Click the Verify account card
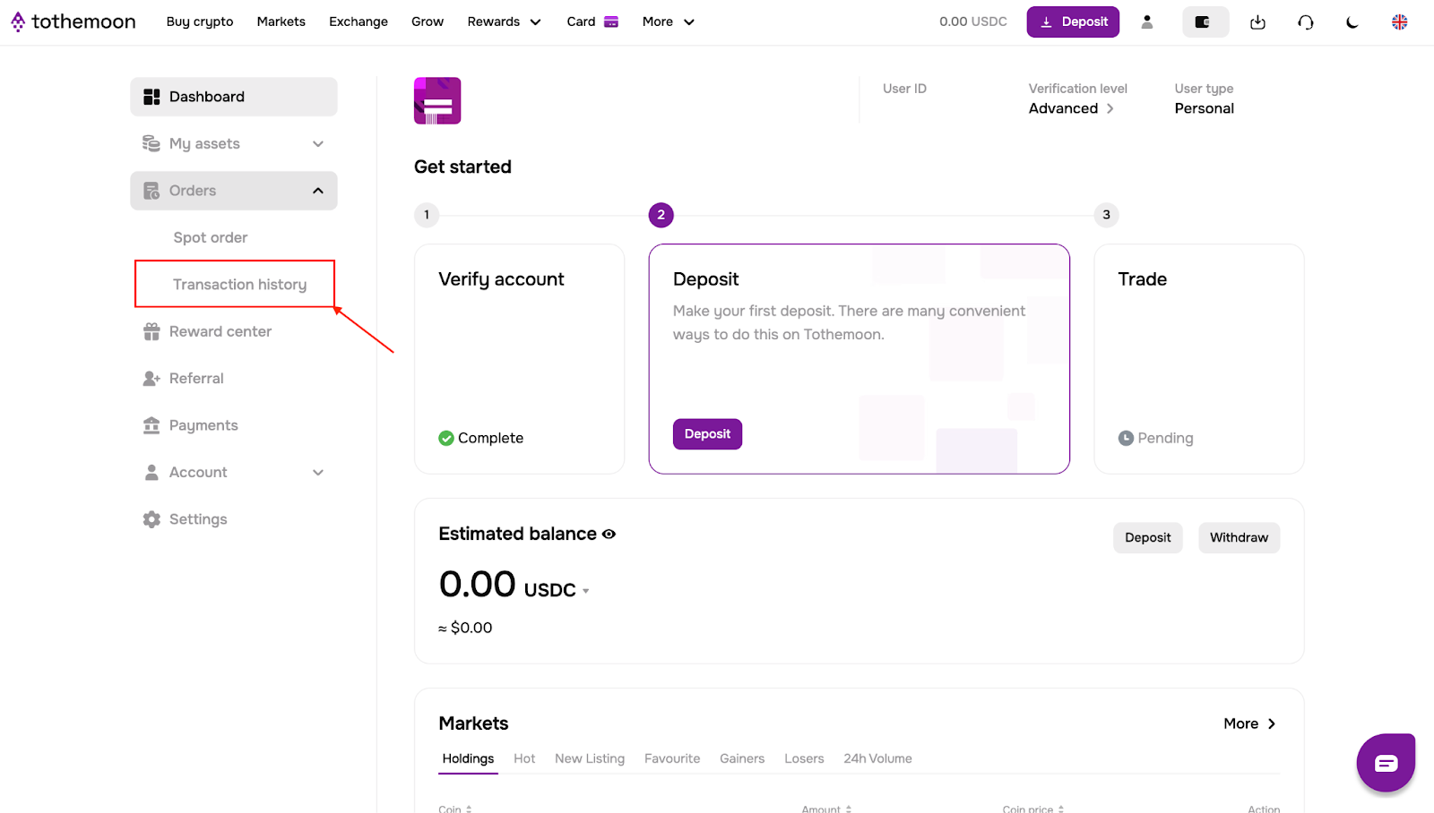Screen dimensions: 1434x813 [520, 359]
